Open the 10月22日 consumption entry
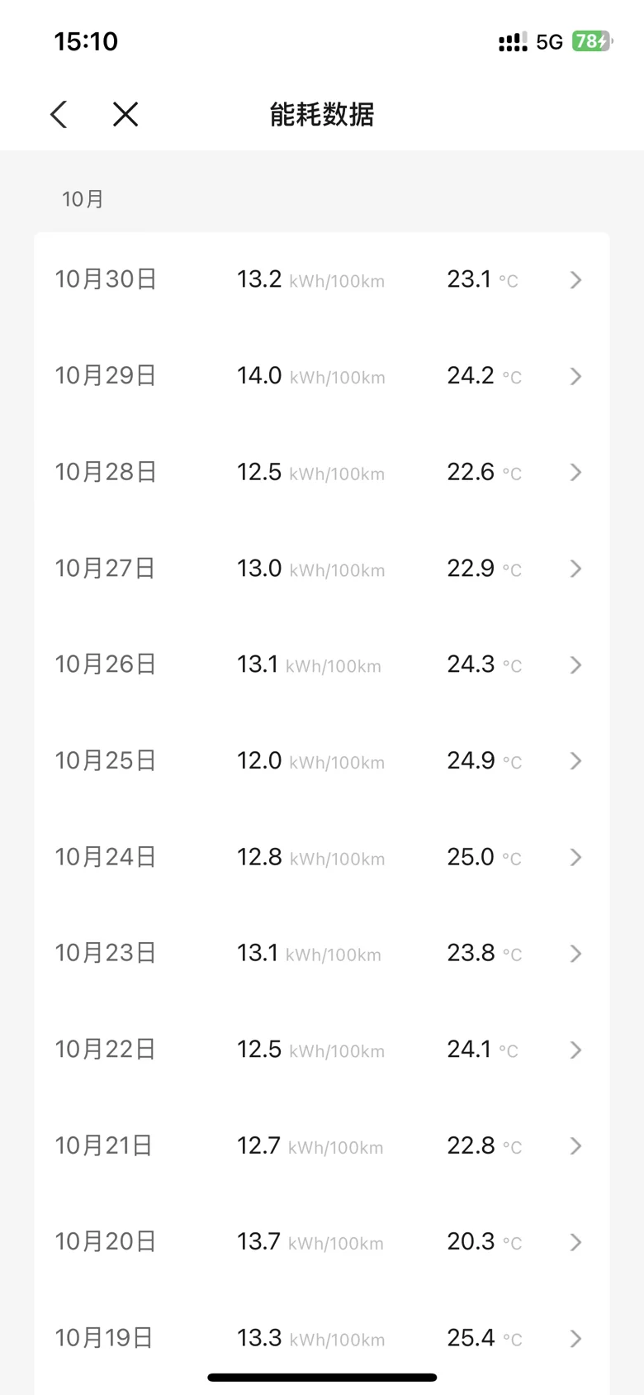Viewport: 644px width, 1395px height. pyautogui.click(x=322, y=1050)
